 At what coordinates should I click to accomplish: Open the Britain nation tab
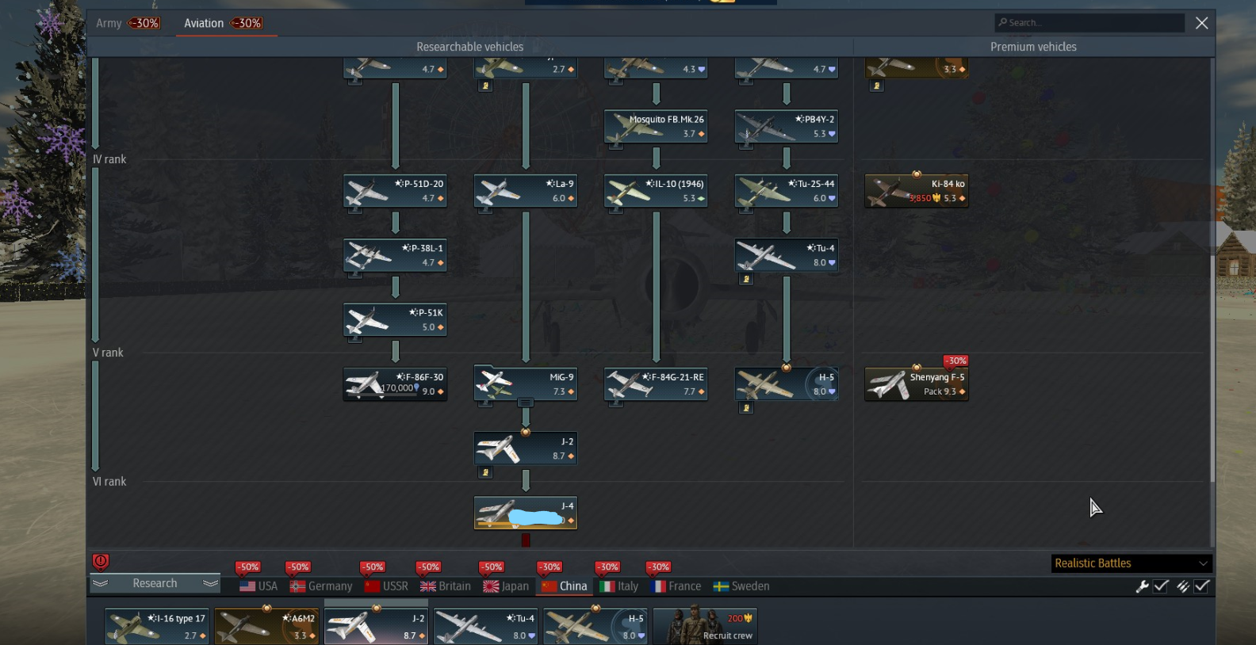pos(446,586)
